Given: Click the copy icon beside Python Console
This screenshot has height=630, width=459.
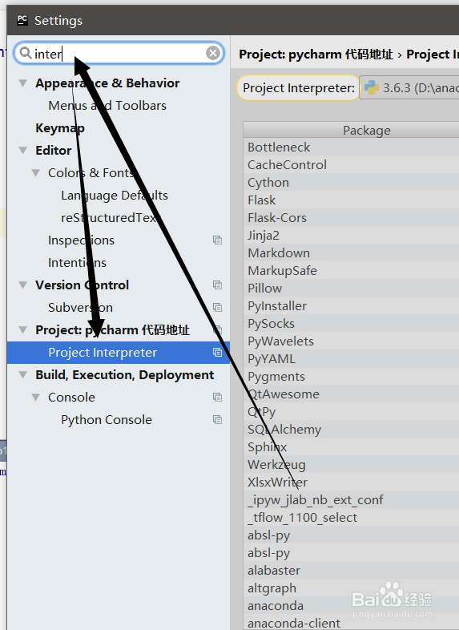Looking at the screenshot, I should point(217,420).
